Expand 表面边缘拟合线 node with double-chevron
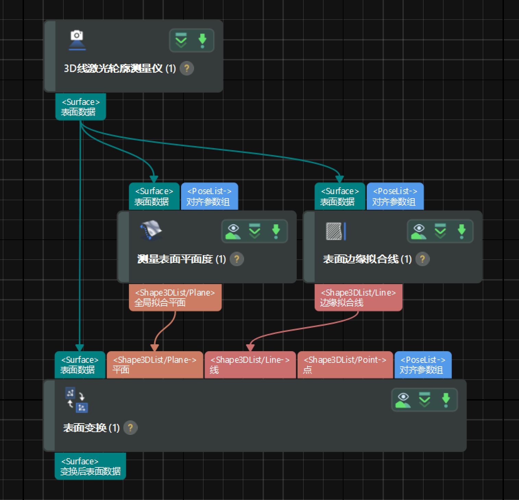 (440, 231)
